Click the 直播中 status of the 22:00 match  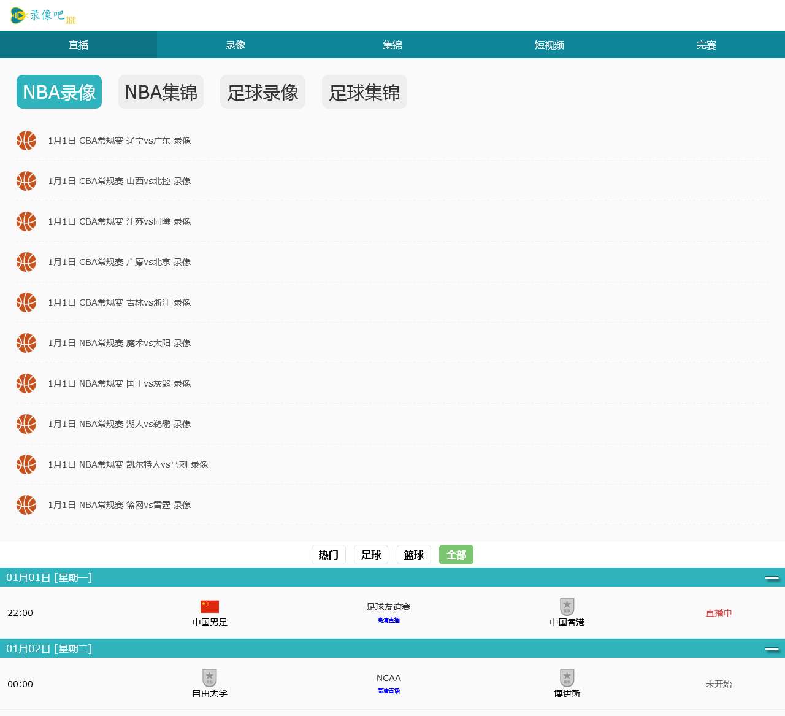point(719,613)
